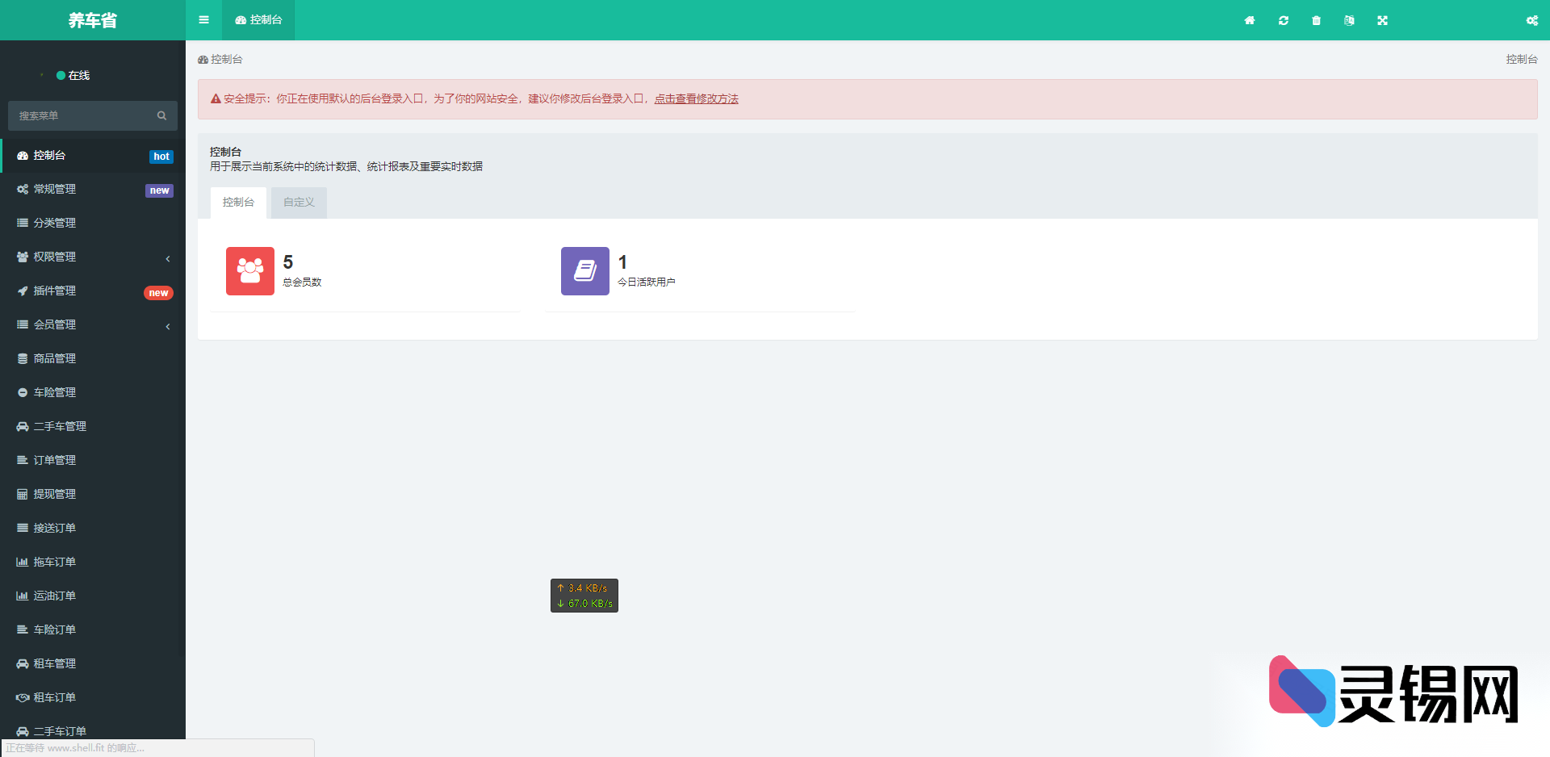
Task: Click the refresh icon in top bar
Action: [x=1284, y=20]
